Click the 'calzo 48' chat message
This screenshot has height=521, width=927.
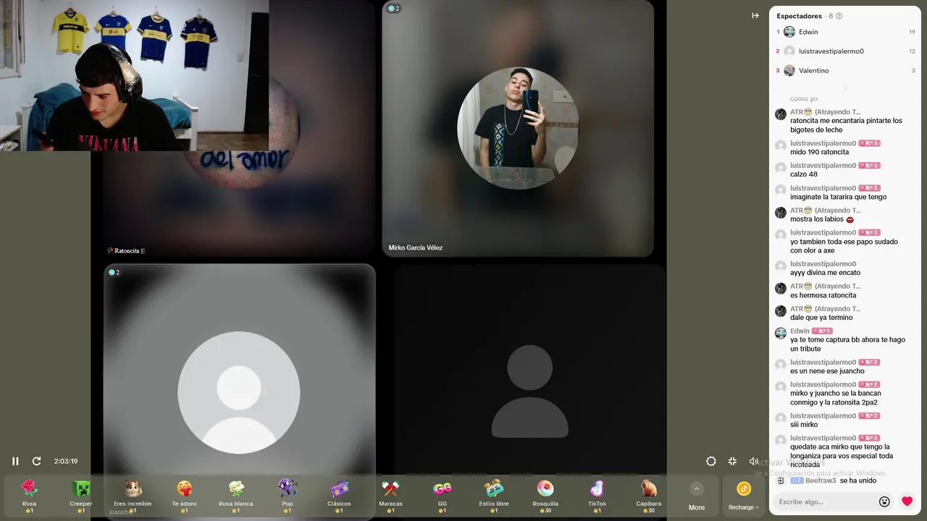pyautogui.click(x=804, y=174)
